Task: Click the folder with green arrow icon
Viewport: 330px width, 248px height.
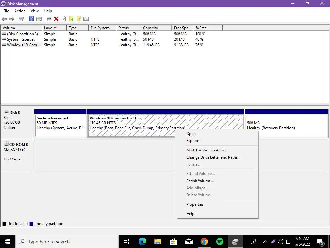Action: [71, 19]
